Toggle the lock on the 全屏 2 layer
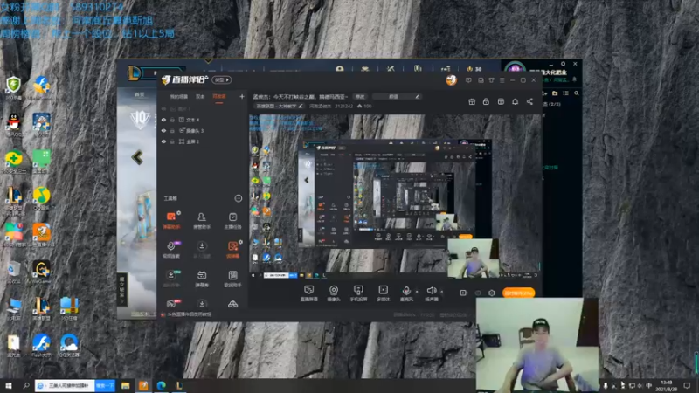Viewport: 699px width, 393px height. tap(172, 141)
